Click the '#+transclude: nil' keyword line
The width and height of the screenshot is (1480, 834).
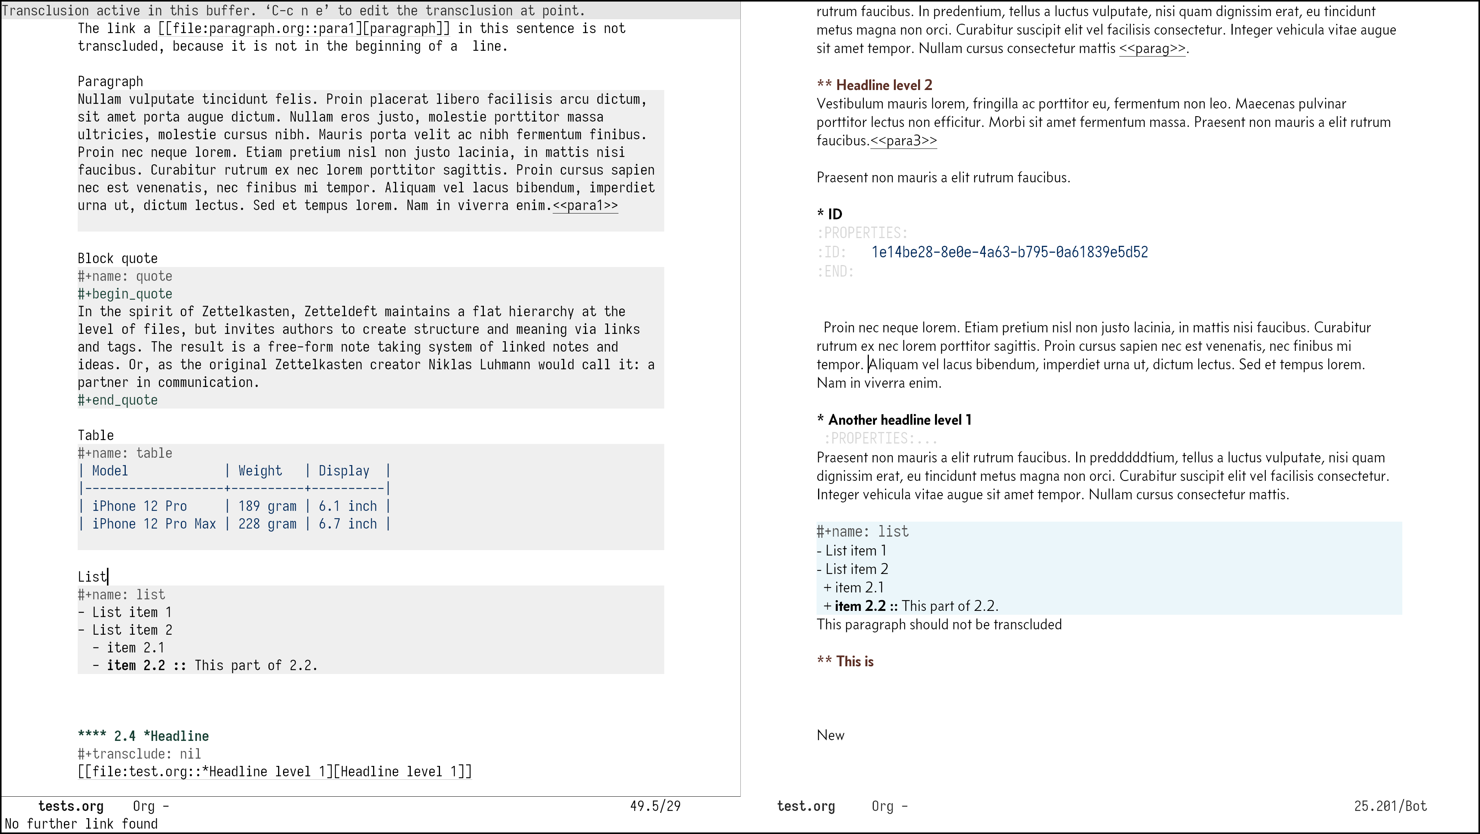point(140,754)
